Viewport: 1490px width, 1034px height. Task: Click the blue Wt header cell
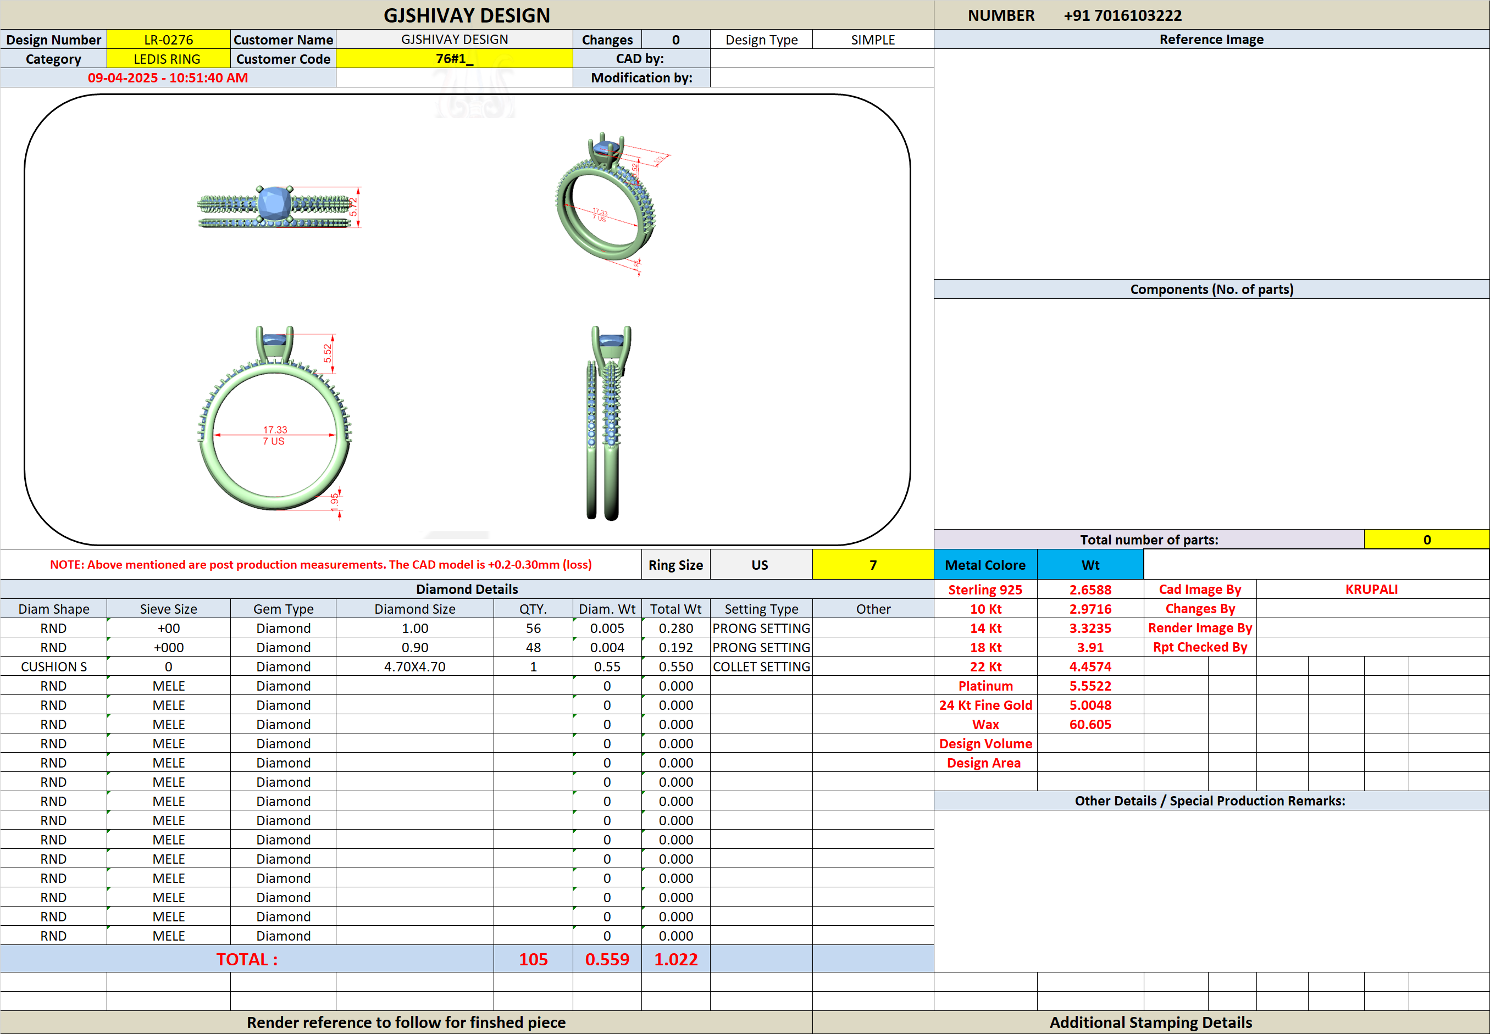[1090, 565]
